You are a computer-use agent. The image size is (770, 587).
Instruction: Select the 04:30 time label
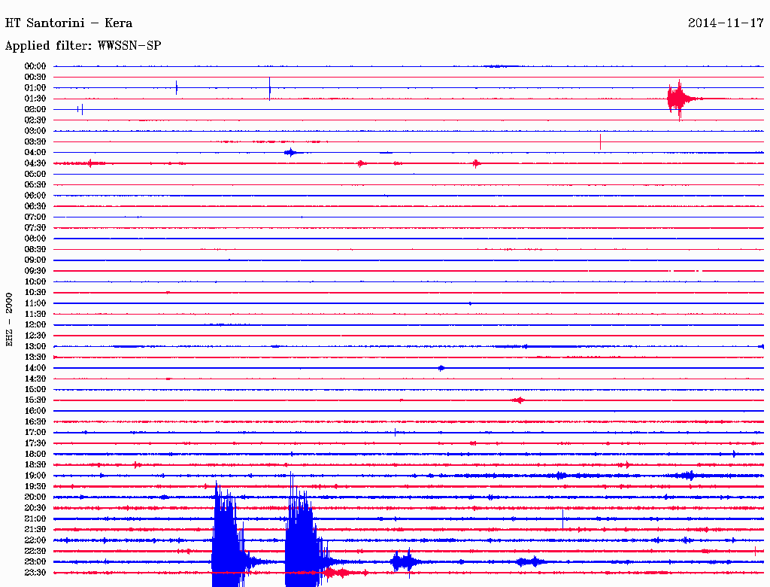(35, 163)
